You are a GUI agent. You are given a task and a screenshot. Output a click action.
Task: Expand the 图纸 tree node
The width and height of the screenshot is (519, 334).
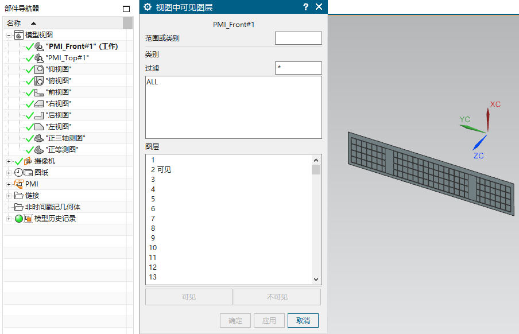(9, 173)
